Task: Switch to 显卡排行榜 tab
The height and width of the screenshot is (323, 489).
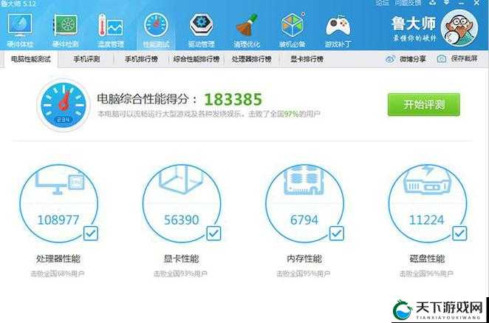Action: click(307, 59)
